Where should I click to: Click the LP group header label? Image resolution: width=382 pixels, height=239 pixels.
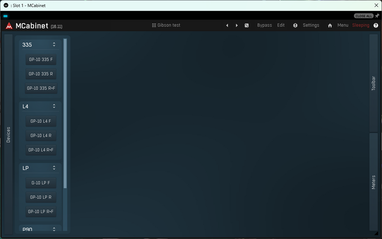tap(26, 168)
